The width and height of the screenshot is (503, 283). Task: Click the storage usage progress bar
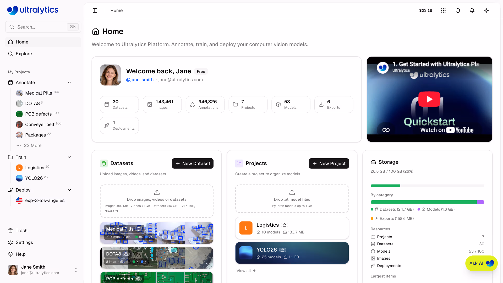click(x=427, y=186)
